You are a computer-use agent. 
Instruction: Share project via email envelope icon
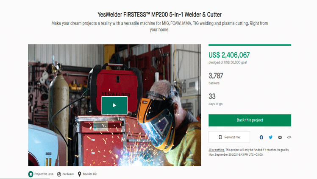click(280, 137)
